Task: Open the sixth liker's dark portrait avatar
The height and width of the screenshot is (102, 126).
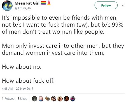Action: click(x=66, y=99)
